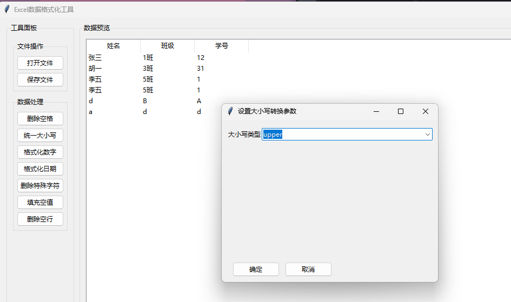Run 删除空格 data processing
The image size is (511, 302).
tap(40, 118)
